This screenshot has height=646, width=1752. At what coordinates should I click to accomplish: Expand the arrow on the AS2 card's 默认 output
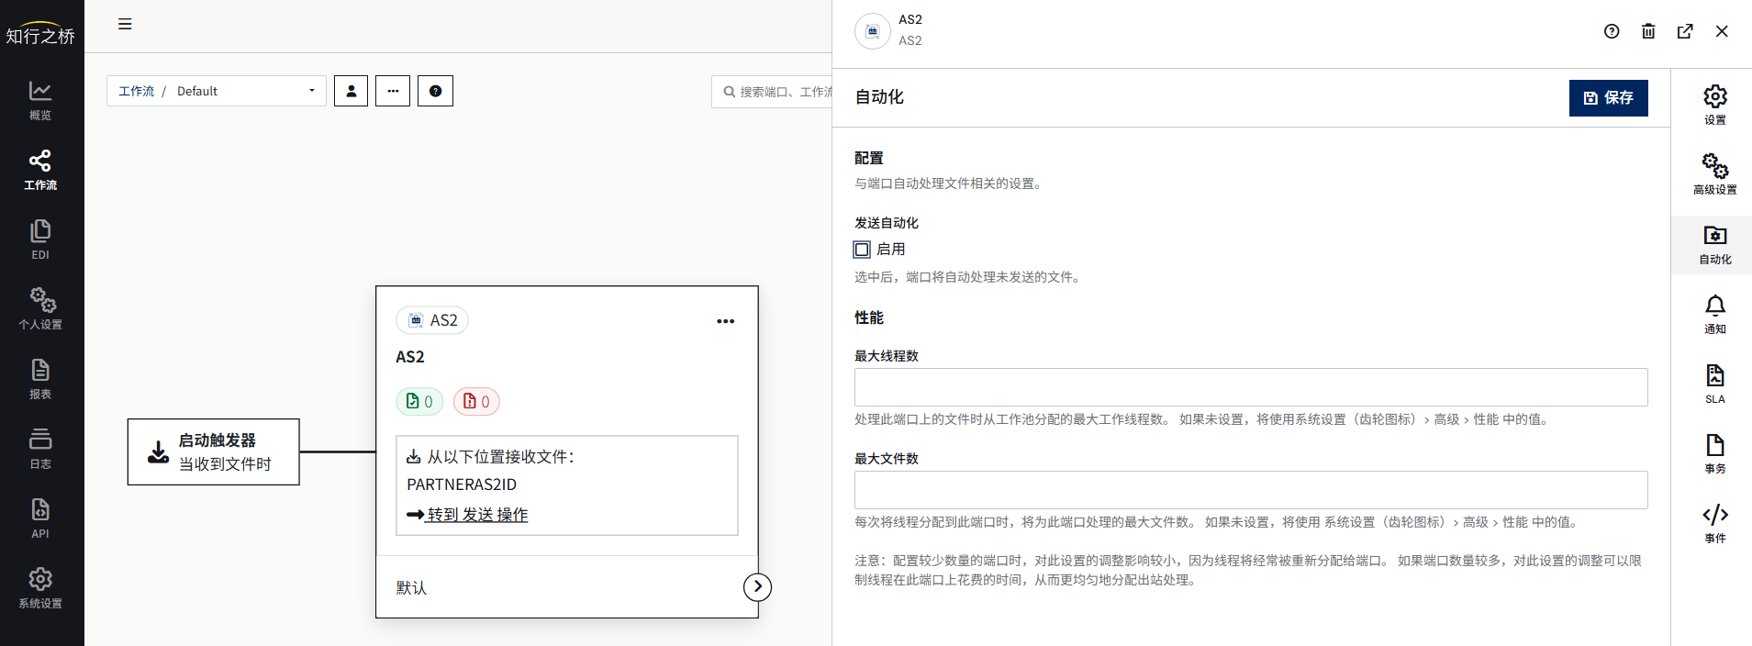pyautogui.click(x=757, y=587)
